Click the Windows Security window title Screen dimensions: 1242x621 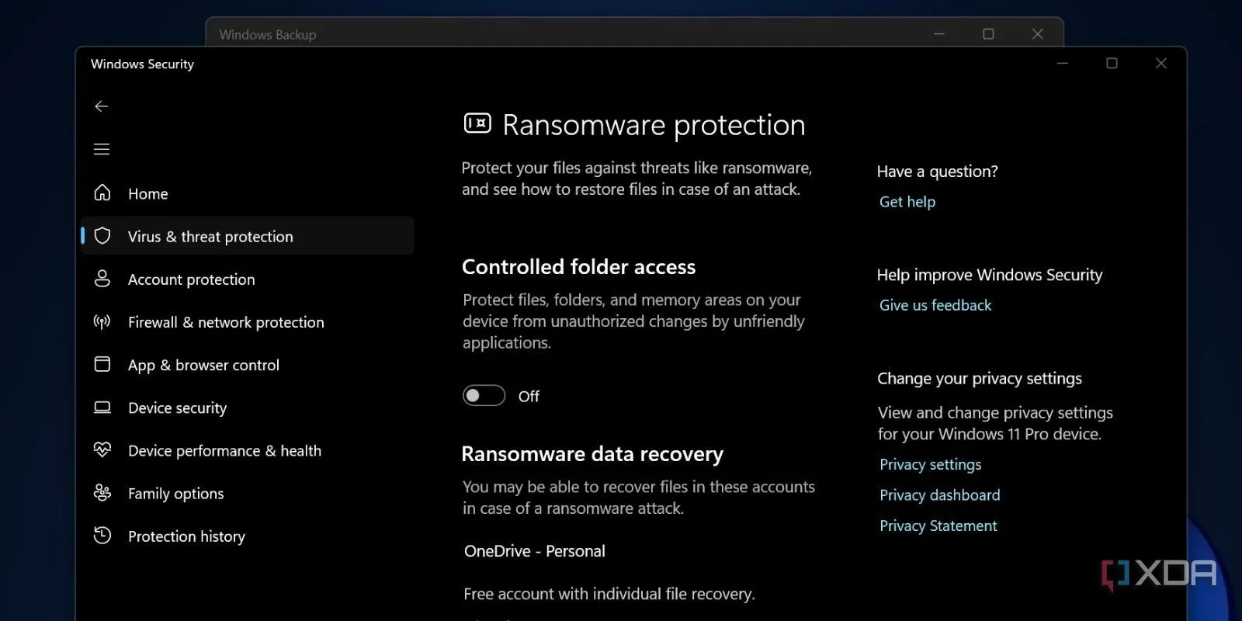tap(142, 64)
